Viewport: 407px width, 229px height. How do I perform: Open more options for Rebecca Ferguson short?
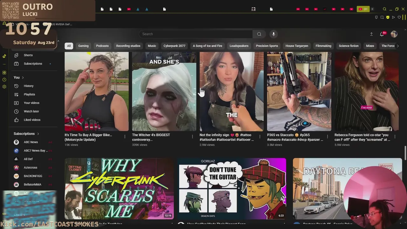click(x=395, y=136)
